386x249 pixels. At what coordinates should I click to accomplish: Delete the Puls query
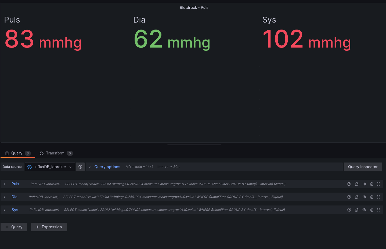click(x=372, y=184)
